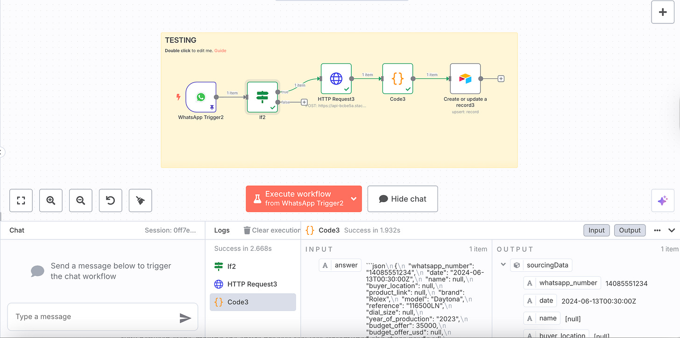Image resolution: width=680 pixels, height=338 pixels.
Task: Click the plus button to add a node
Action: coord(663,12)
